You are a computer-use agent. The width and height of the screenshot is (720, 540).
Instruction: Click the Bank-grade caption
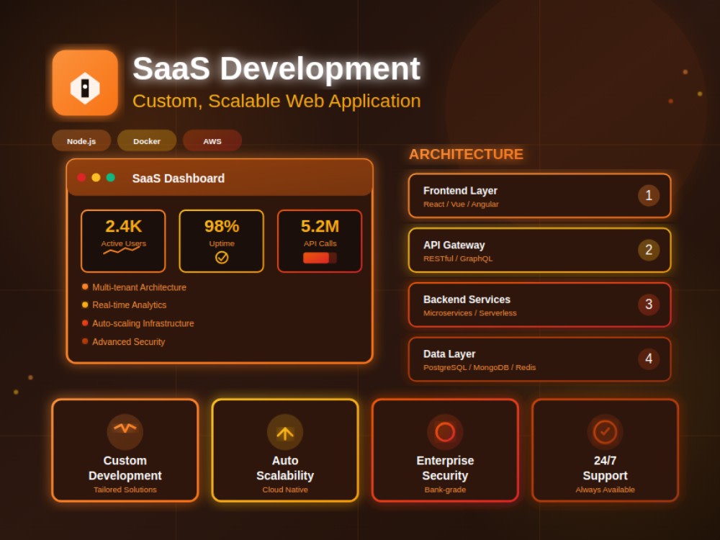click(445, 490)
